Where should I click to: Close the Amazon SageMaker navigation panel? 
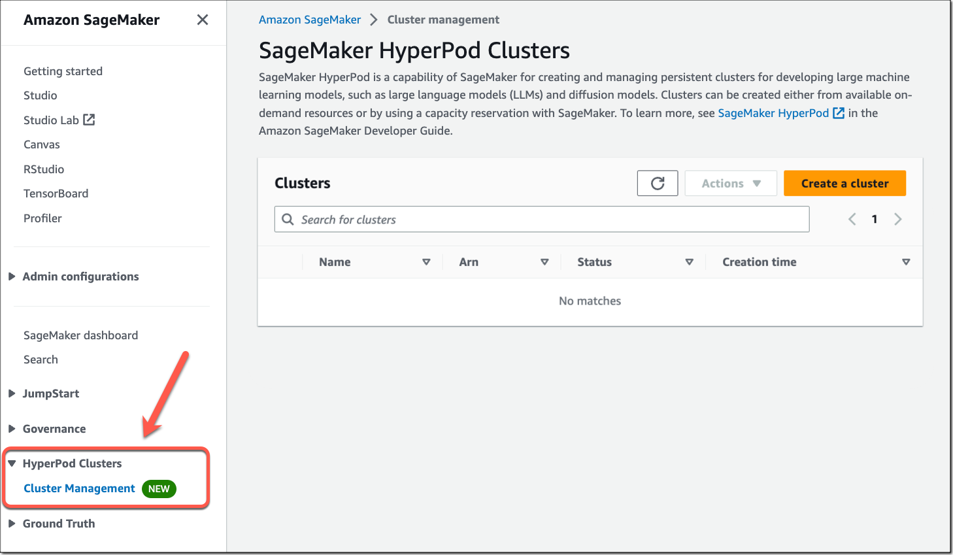tap(203, 20)
